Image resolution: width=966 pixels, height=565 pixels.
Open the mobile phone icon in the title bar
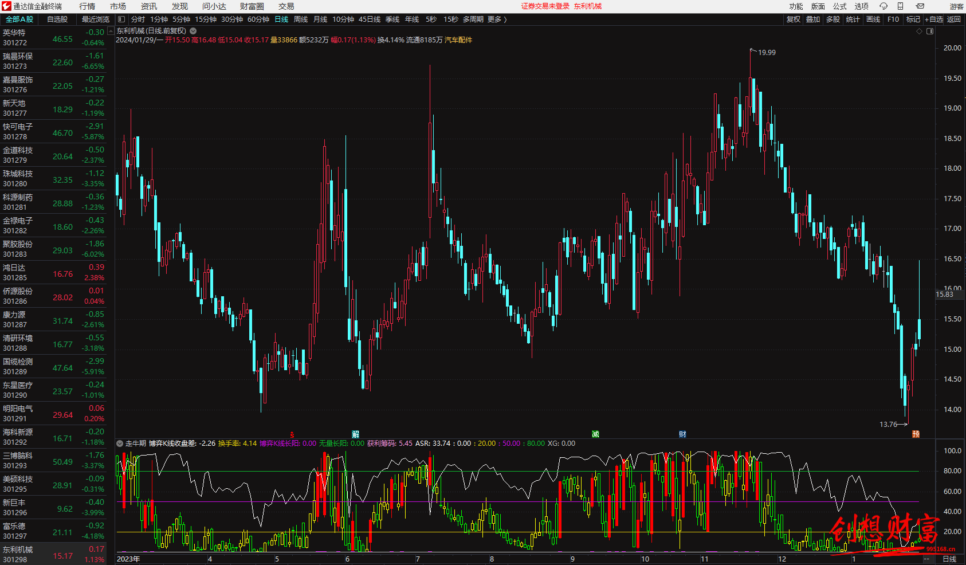[900, 6]
